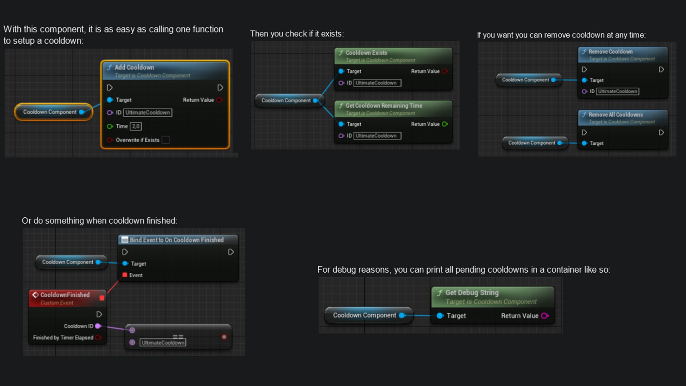This screenshot has height=386, width=686.
Task: Click Cooldown ID purple output pin
Action: [x=98, y=326]
